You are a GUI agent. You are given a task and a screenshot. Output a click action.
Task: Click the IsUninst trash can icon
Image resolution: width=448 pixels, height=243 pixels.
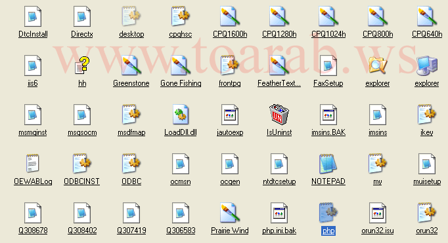279,115
